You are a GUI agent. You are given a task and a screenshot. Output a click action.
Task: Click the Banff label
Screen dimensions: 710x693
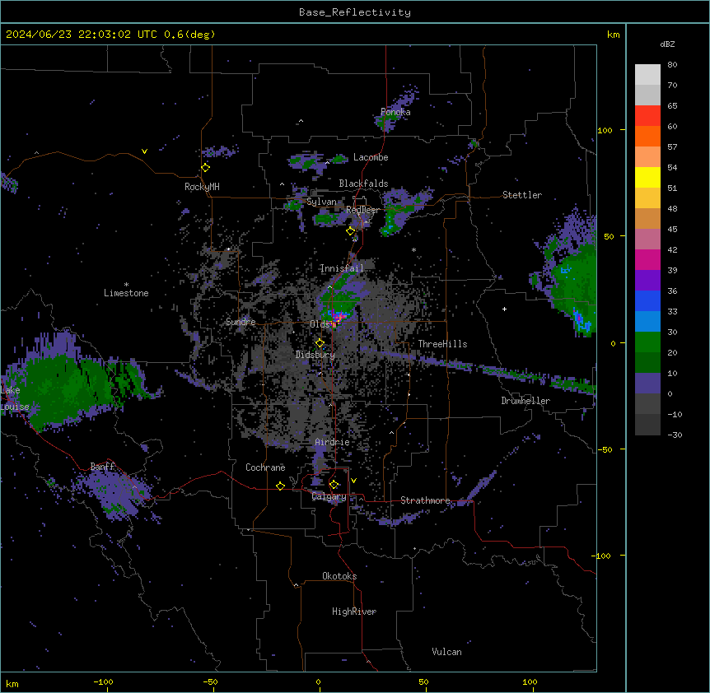103,467
